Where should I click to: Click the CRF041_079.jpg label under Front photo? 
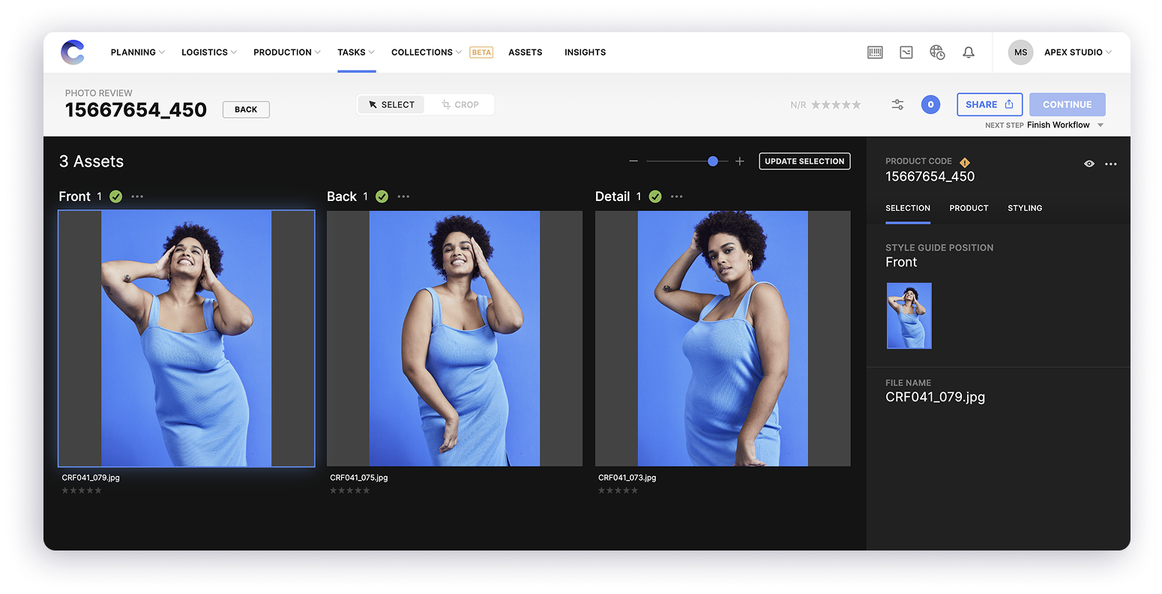(91, 478)
